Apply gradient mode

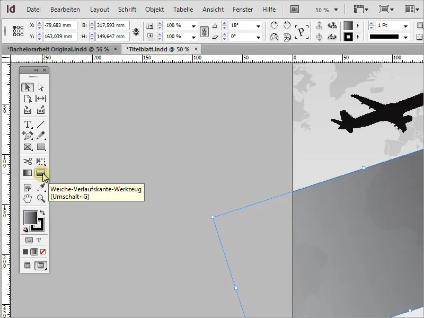34,252
